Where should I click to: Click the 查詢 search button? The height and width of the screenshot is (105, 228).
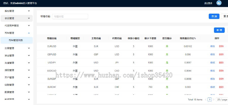click(214, 16)
